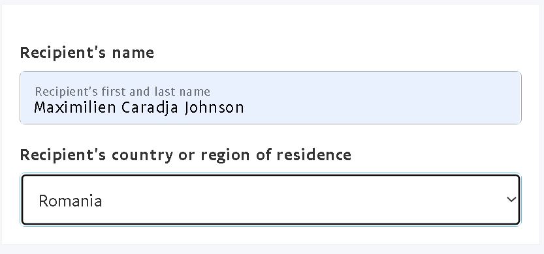Place cursor on the word Caradja
Screen dimensions: 544x254
coord(150,107)
